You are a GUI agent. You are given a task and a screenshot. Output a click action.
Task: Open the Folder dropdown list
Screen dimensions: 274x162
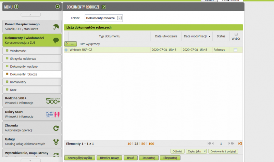click(119, 18)
